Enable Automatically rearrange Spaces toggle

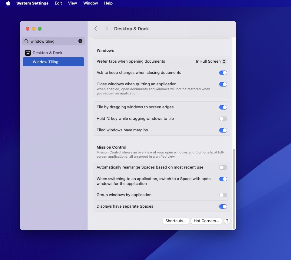click(223, 167)
